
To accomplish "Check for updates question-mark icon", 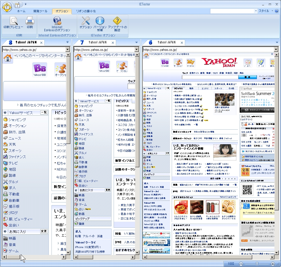I will tap(117, 21).
